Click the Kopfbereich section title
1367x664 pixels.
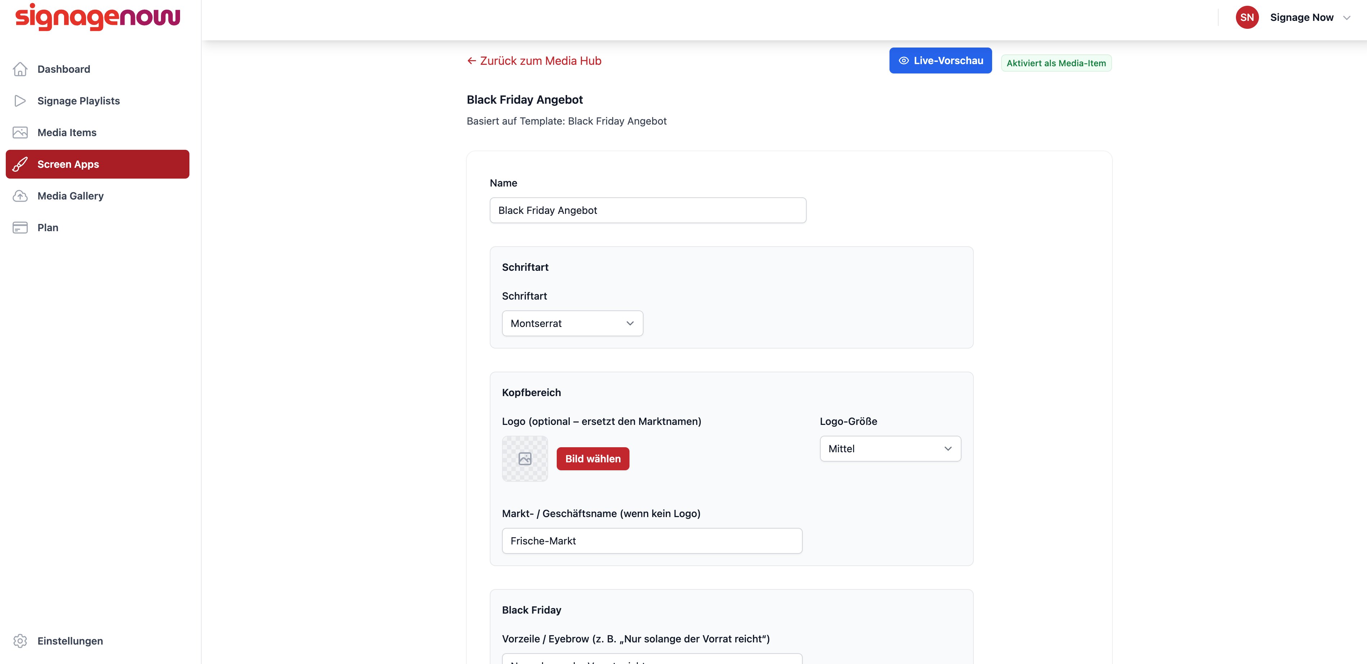point(531,392)
